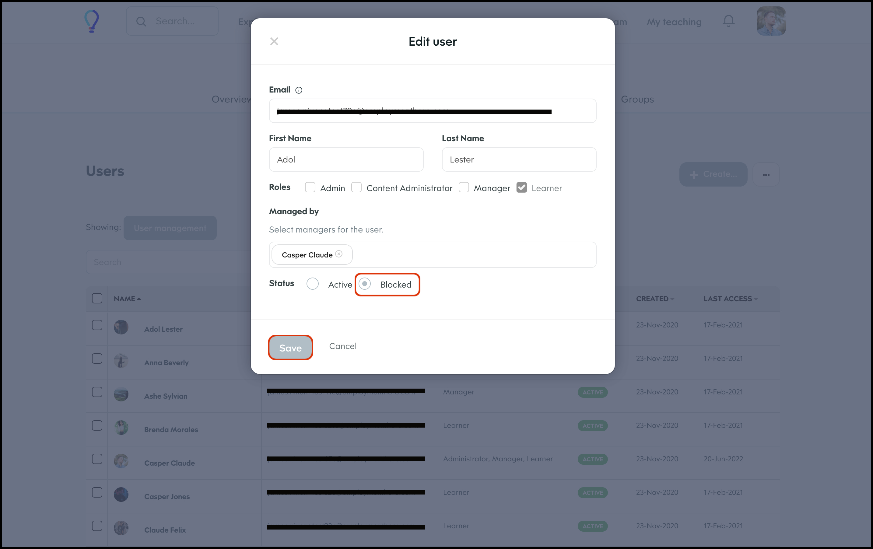This screenshot has width=873, height=549.
Task: Switch to the Groups tab
Action: click(637, 99)
